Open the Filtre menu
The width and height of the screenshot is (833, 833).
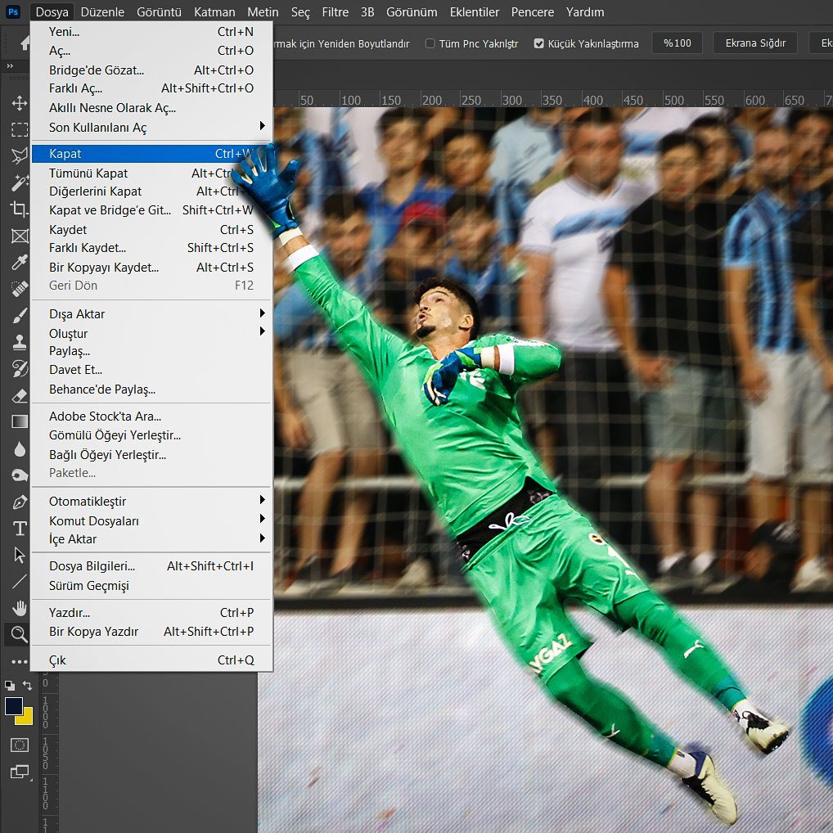pyautogui.click(x=335, y=11)
